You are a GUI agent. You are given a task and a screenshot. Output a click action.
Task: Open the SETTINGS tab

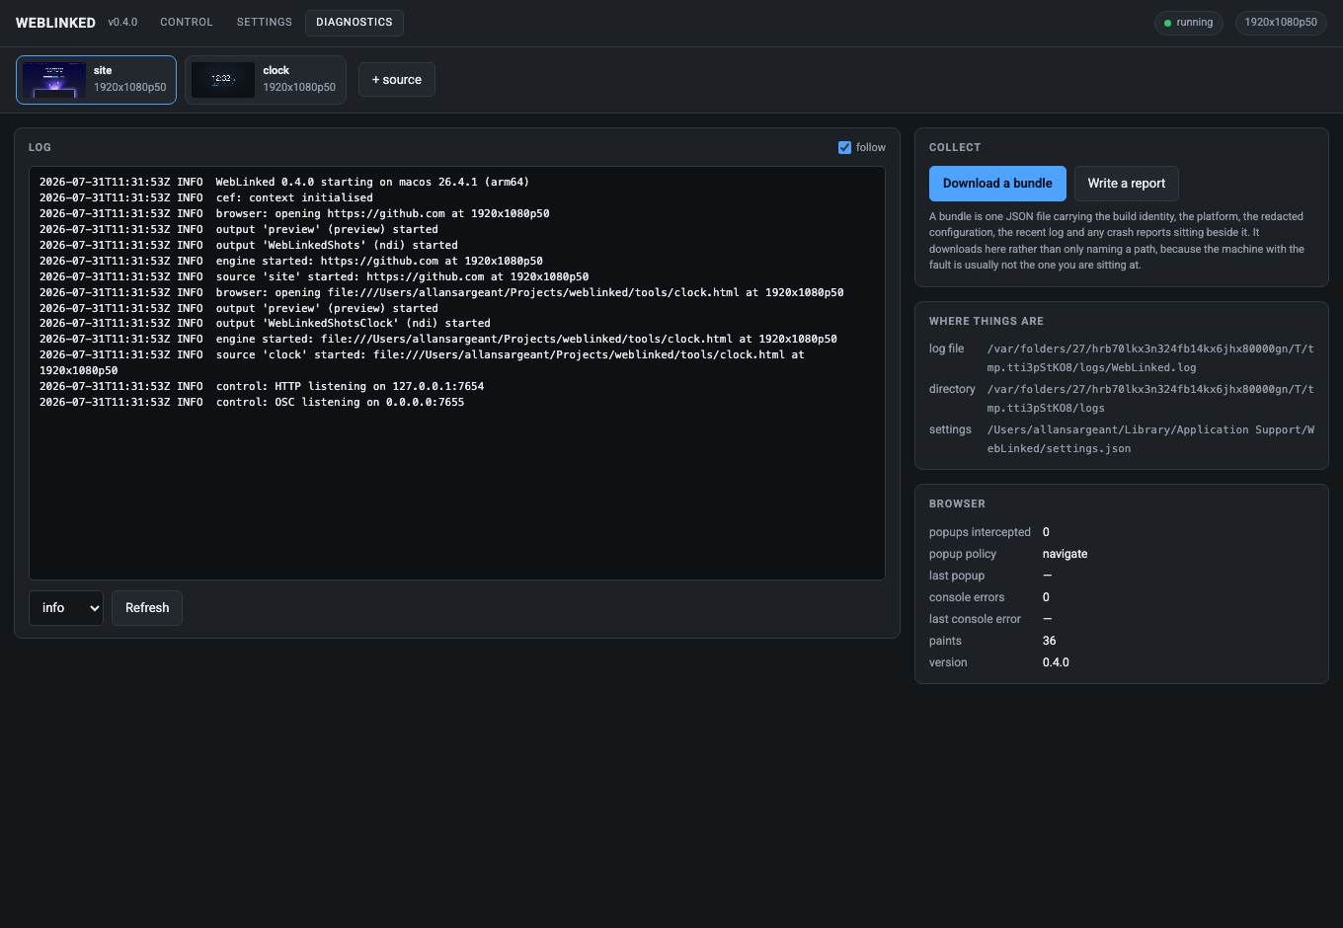coord(264,22)
